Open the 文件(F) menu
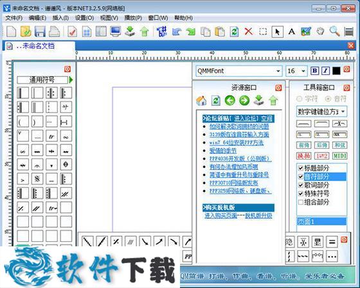 14,18
